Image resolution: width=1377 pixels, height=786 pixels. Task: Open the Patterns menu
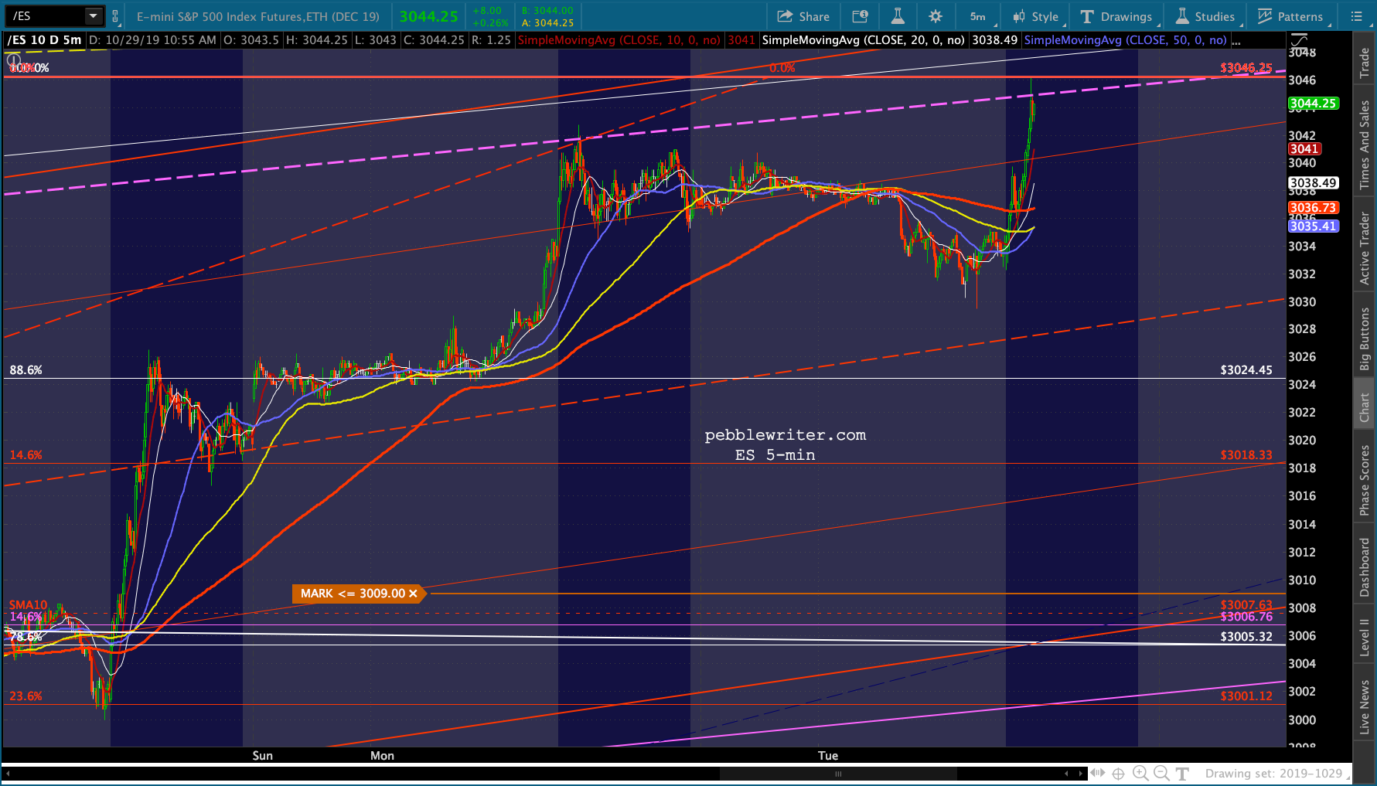[1291, 16]
